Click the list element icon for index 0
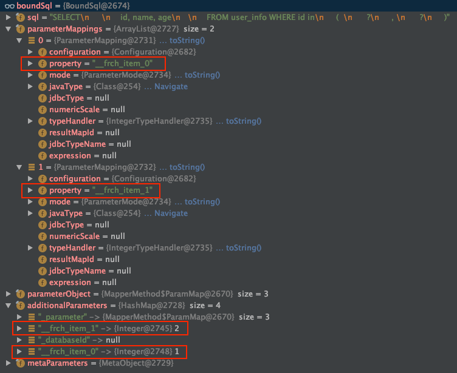The width and height of the screenshot is (457, 373). pyautogui.click(x=31, y=41)
